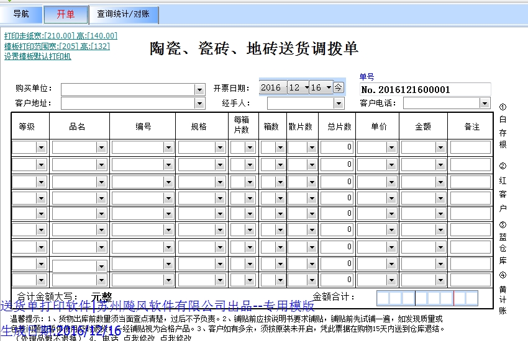Click the year 2016 field in 开票日期
Image resolution: width=528 pixels, height=341 pixels.
(273, 87)
